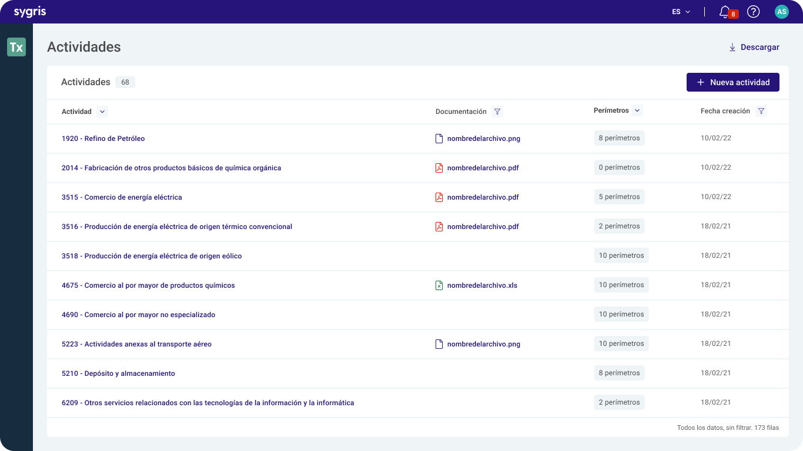The image size is (803, 451).
Task: Open nombredelarchivo.pdf in the 3516 row
Action: tap(483, 227)
